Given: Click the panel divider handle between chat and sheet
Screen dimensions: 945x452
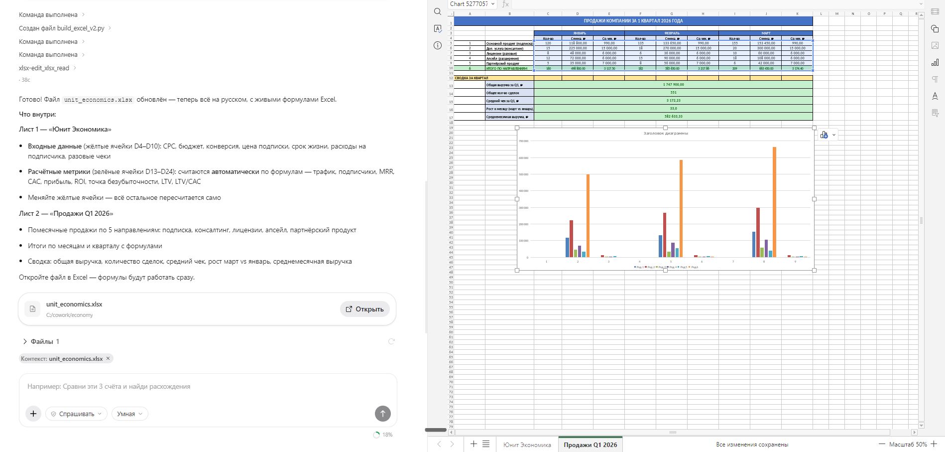Looking at the screenshot, I should [436, 430].
